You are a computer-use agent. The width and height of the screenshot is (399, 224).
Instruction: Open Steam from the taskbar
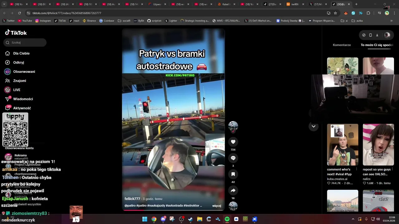click(x=190, y=219)
